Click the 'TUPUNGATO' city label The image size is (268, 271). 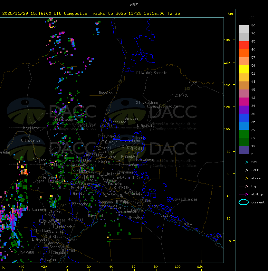[x=52, y=224]
